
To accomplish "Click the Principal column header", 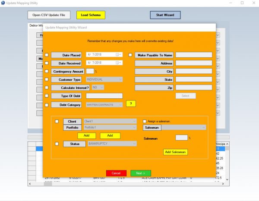I will click(220, 144).
